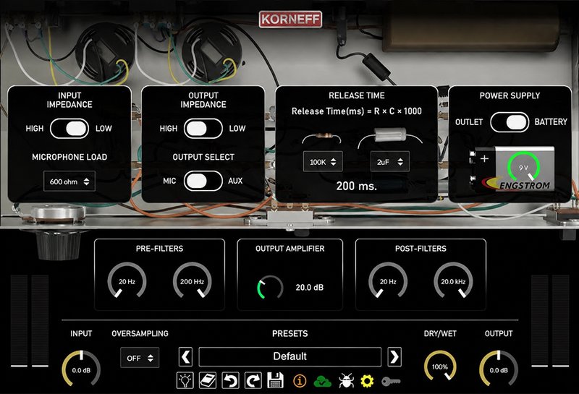Click the Output Amplifier gain knob
Image resolution: width=579 pixels, height=394 pixels.
(270, 287)
